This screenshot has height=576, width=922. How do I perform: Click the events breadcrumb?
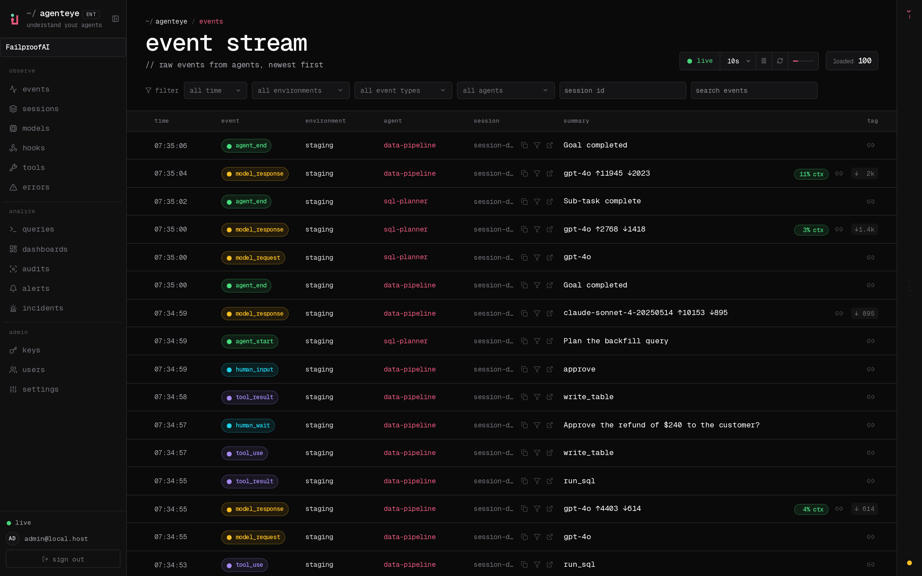(x=211, y=21)
